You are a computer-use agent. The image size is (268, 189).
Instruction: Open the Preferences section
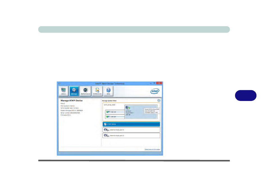[x=97, y=91]
